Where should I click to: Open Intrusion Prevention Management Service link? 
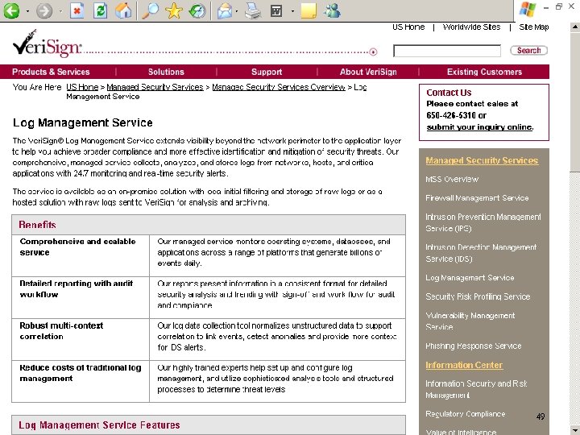pyautogui.click(x=483, y=222)
